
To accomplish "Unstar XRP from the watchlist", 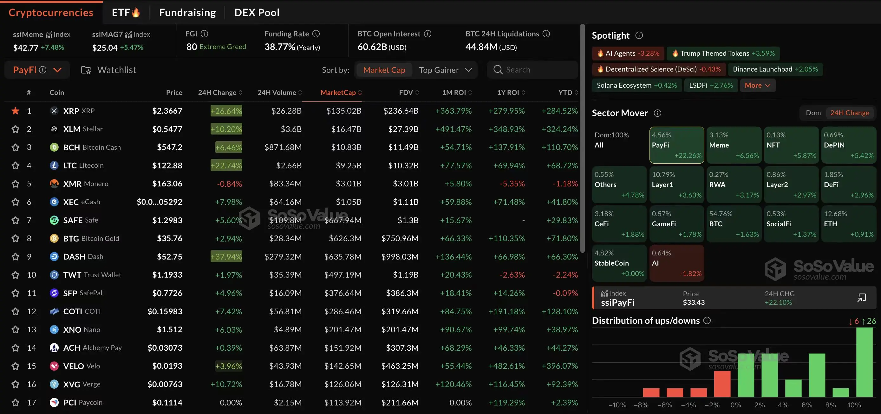I will (x=16, y=111).
